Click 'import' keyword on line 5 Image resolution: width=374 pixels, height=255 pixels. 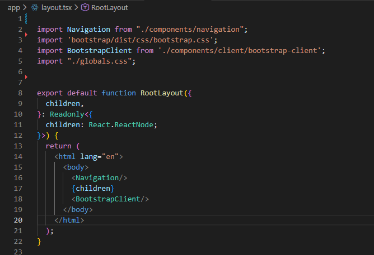tap(50, 61)
